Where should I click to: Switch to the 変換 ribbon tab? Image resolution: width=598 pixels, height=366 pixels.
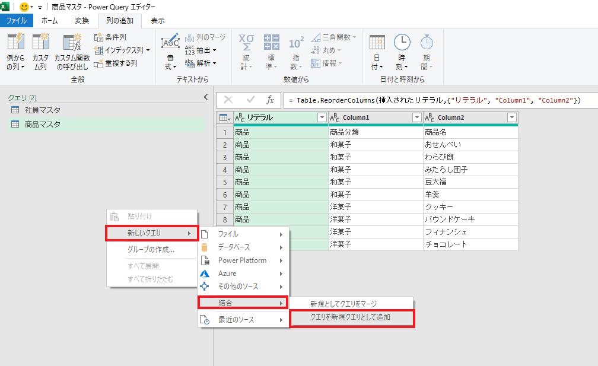[81, 20]
